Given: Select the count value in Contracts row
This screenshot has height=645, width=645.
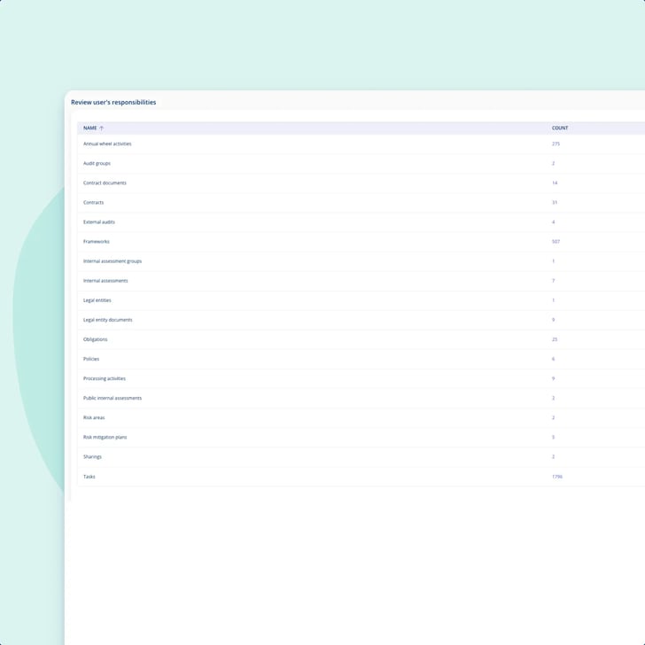Looking at the screenshot, I should (x=555, y=202).
